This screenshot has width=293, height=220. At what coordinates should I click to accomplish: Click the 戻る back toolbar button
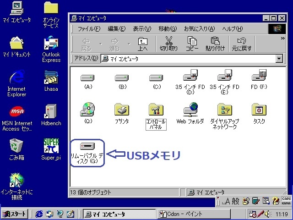coord(86,44)
